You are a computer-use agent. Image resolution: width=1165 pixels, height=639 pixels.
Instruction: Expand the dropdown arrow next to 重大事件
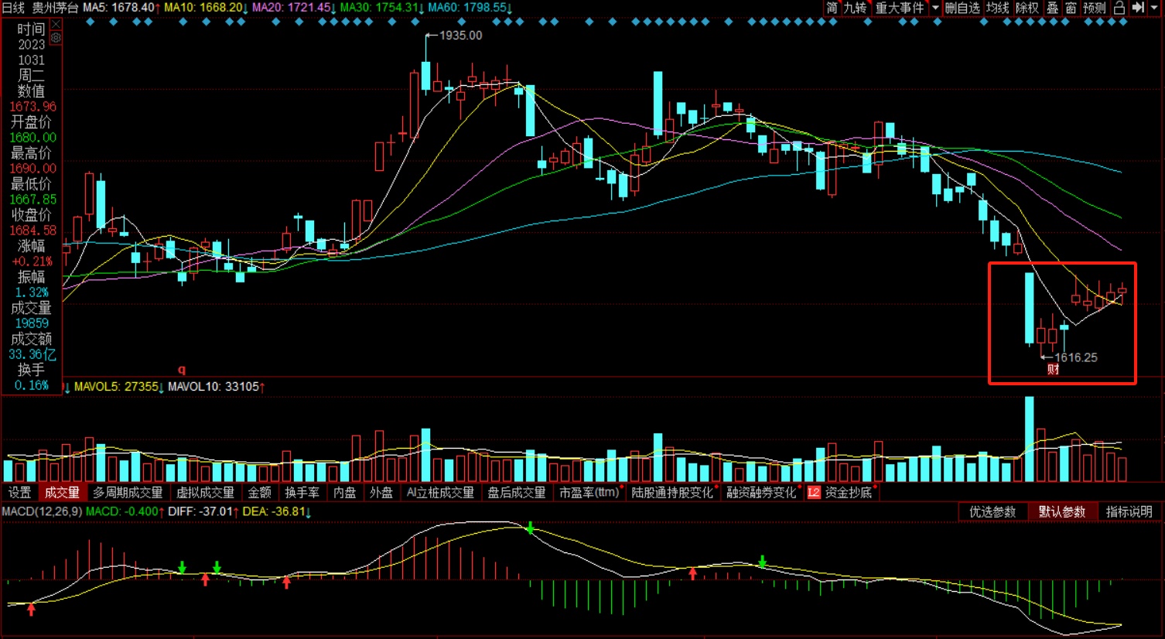click(x=935, y=8)
